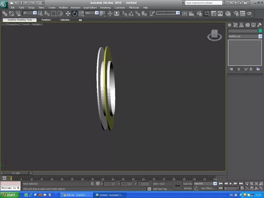The image size is (264, 198).
Task: Expand the Modifier List dropdown
Action: (x=260, y=37)
